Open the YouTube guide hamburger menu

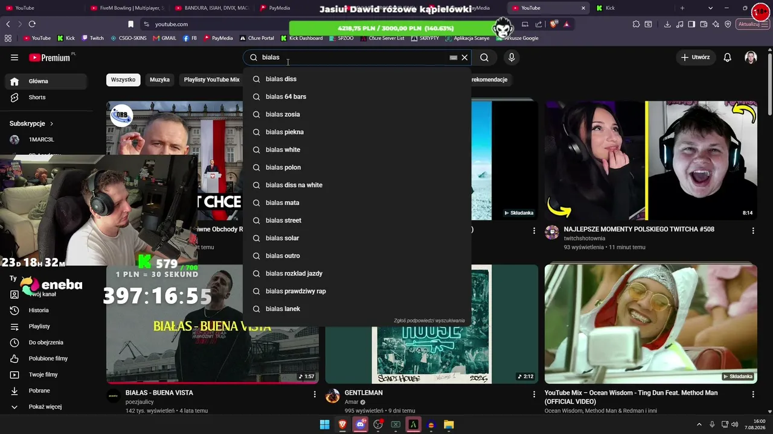tap(14, 57)
